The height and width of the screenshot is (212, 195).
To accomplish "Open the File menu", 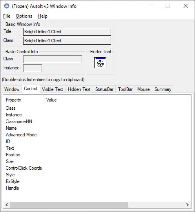I will pos(7,16).
